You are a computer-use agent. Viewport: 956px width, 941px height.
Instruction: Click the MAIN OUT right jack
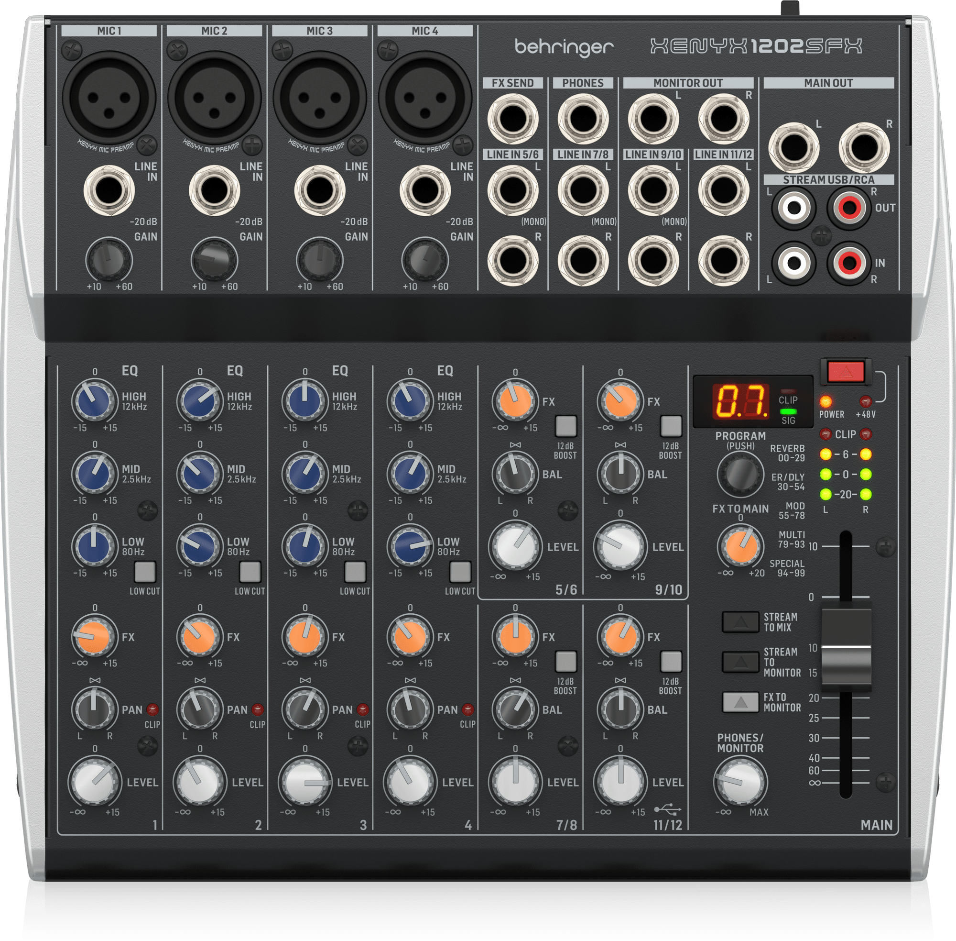(864, 147)
